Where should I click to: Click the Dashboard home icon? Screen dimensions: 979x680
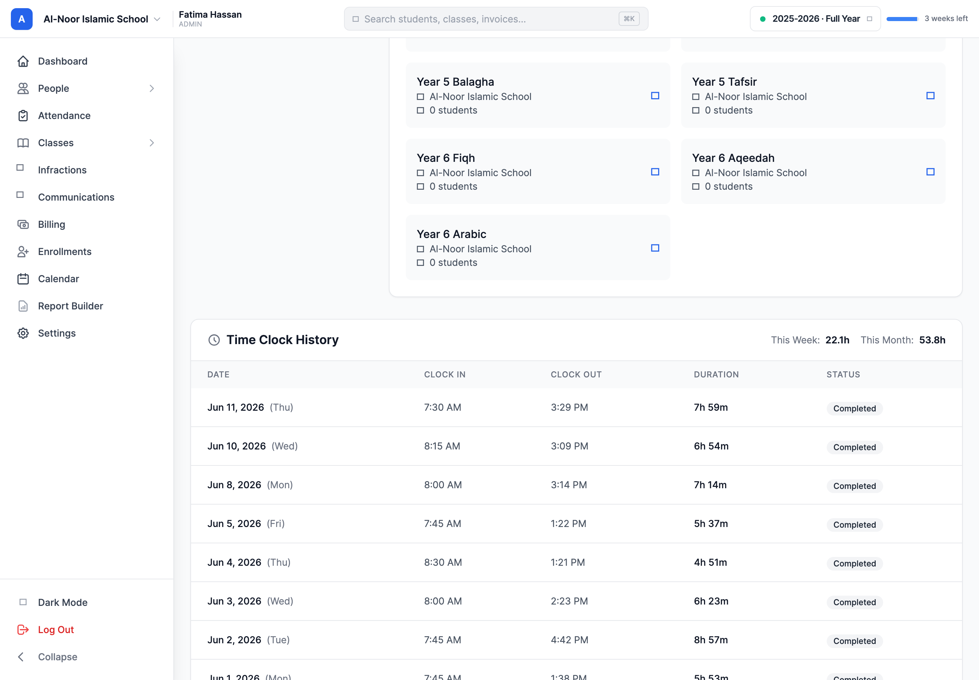coord(23,61)
